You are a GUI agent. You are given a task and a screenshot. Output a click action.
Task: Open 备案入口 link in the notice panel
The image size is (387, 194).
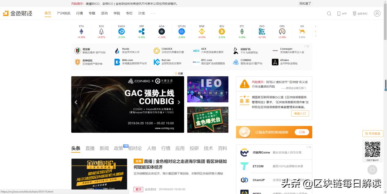click(x=300, y=113)
